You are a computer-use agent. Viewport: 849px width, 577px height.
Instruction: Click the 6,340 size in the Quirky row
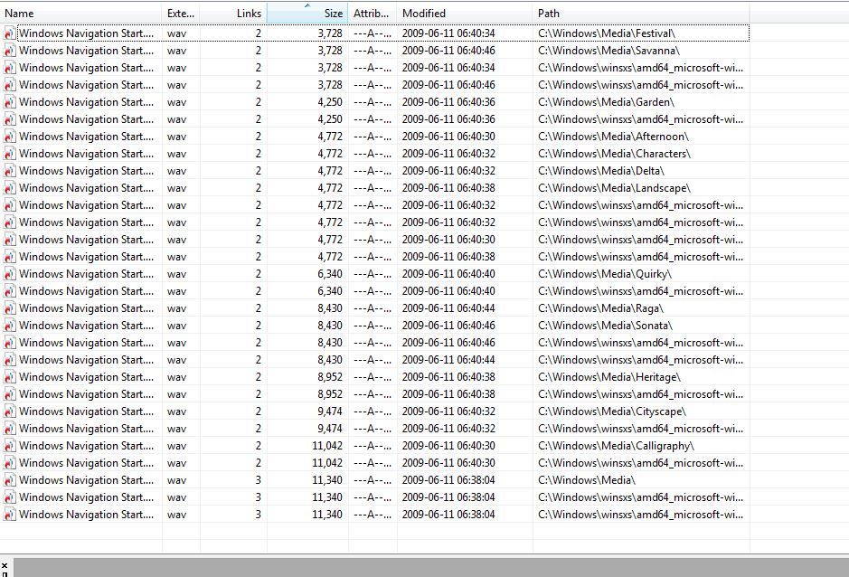click(330, 274)
